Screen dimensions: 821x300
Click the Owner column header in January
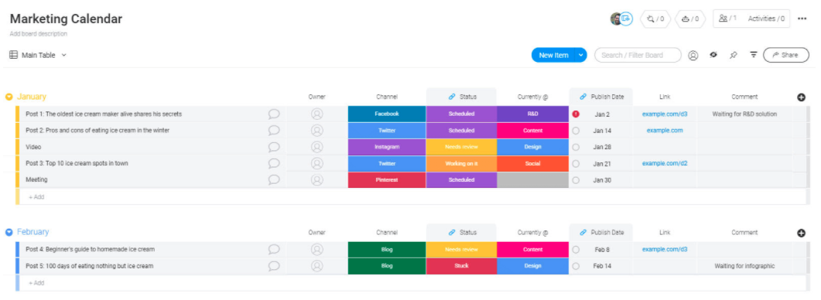pyautogui.click(x=316, y=97)
